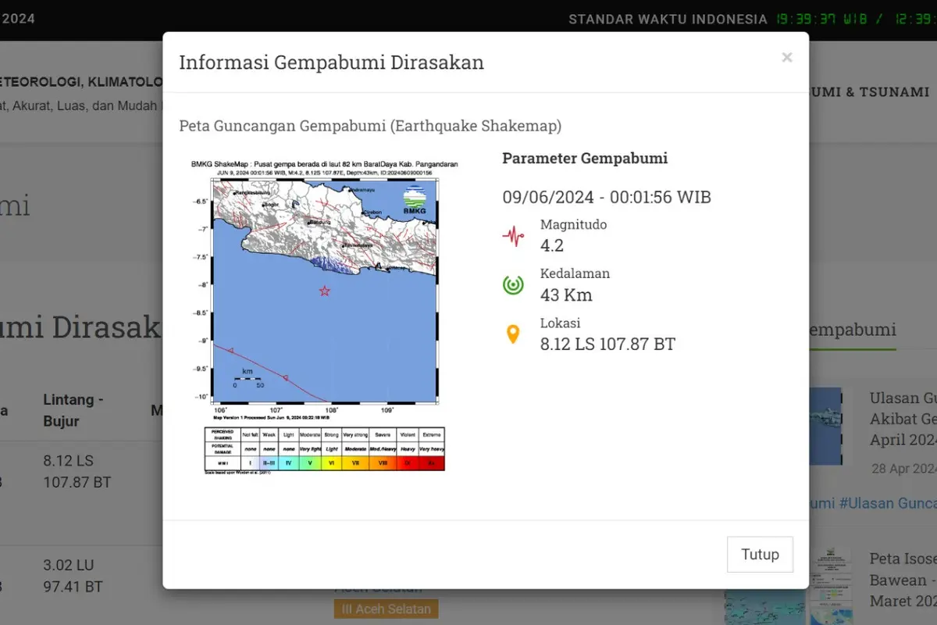Click the Kedalaman label
Image resolution: width=937 pixels, height=625 pixels.
575,273
